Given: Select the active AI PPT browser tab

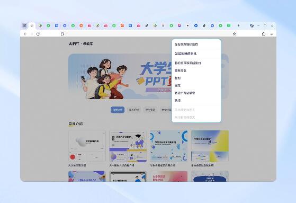Looking at the screenshot, I should [32, 25].
